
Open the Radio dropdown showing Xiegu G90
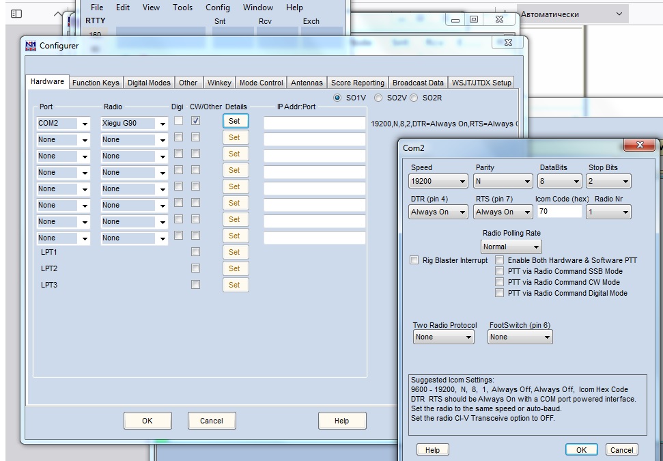135,124
